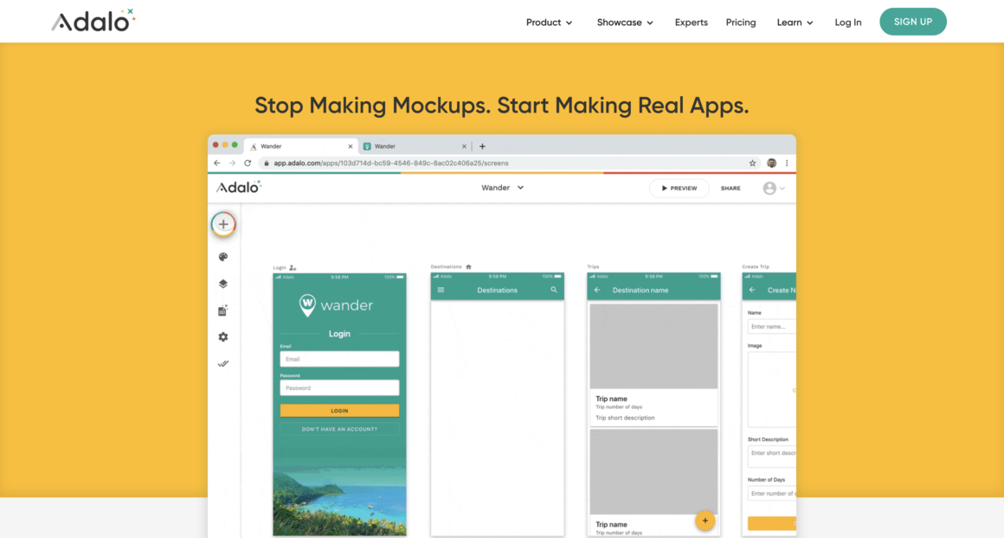Viewport: 1004px width, 538px height.
Task: Open the browser three-dot menu
Action: [x=787, y=163]
